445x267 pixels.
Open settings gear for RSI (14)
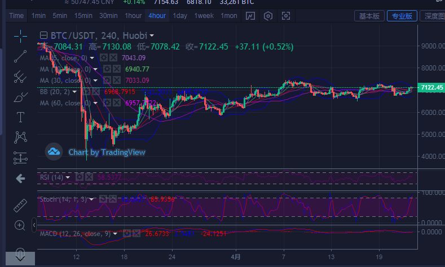(80, 177)
